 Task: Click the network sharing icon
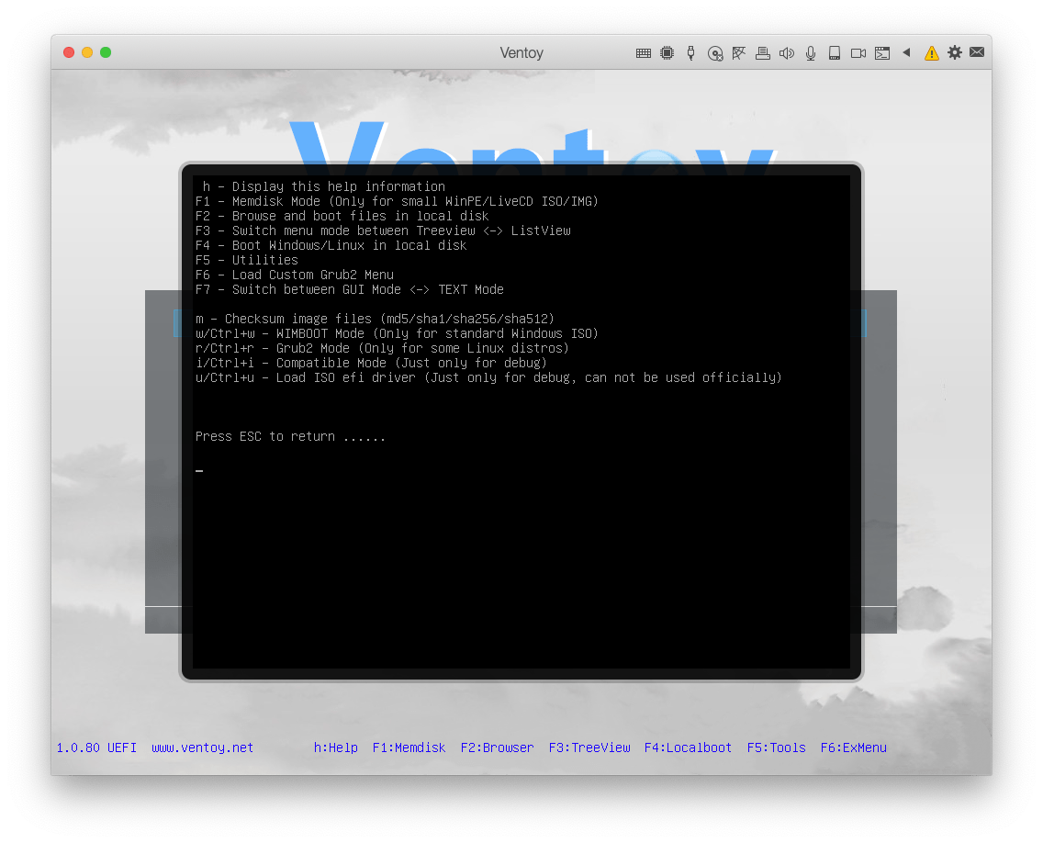739,53
